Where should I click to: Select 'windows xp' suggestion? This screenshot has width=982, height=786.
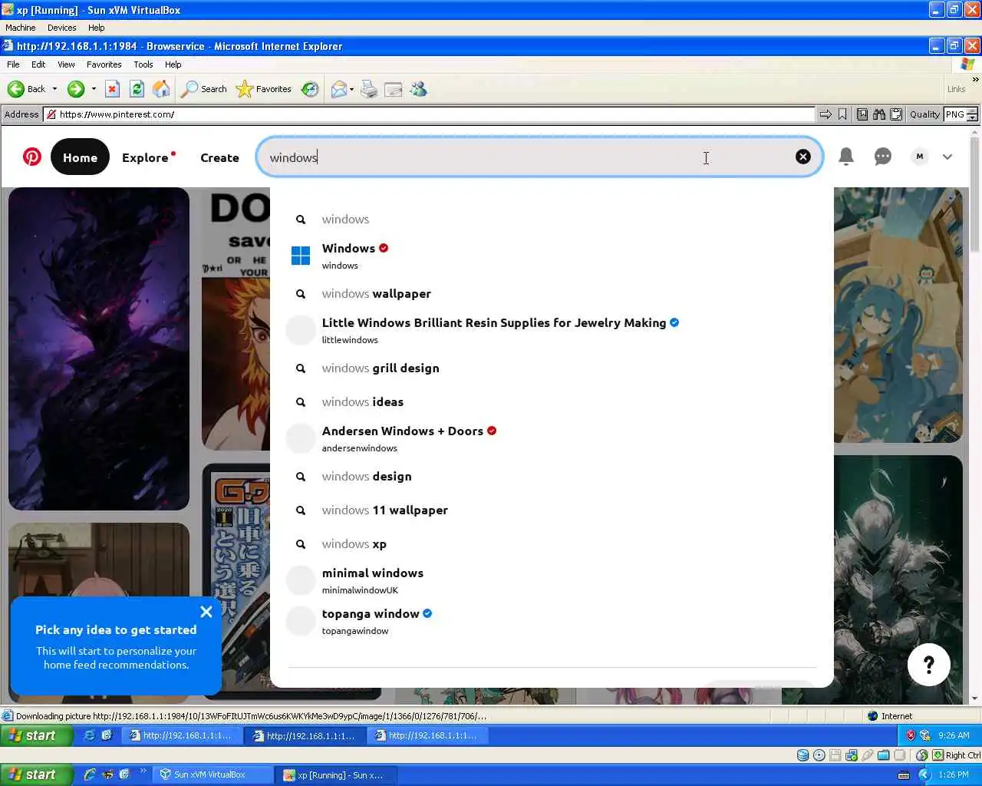(x=552, y=543)
